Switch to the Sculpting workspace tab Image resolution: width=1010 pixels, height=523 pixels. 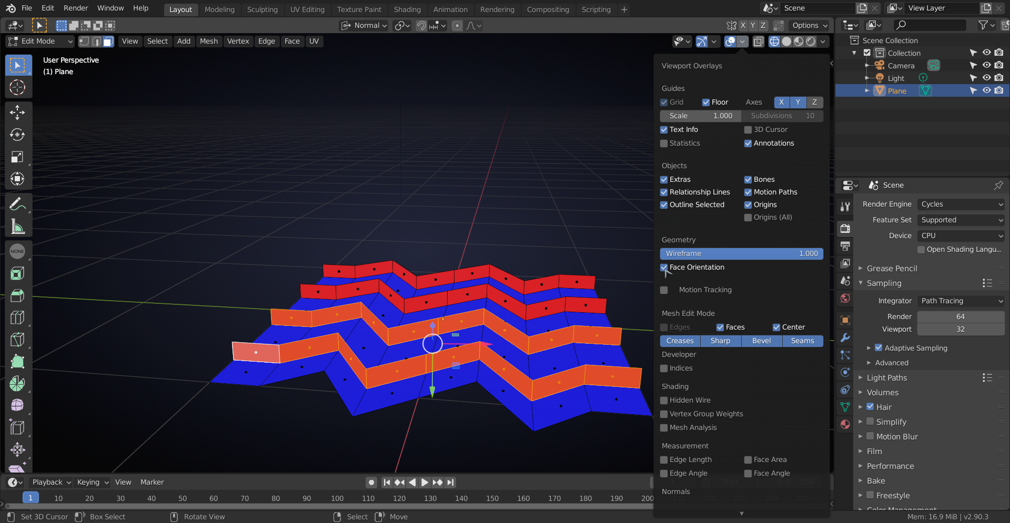[x=262, y=9]
